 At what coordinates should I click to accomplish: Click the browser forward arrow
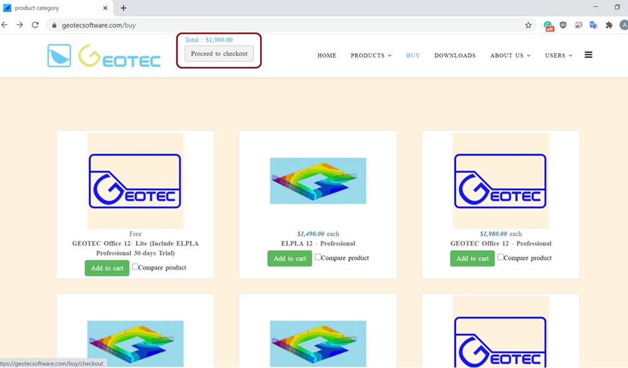pos(19,25)
